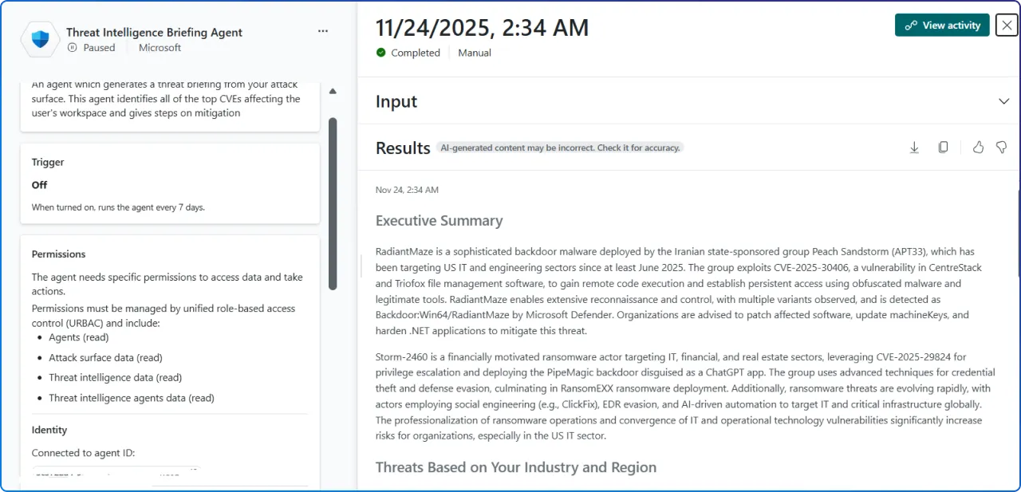This screenshot has height=492, width=1021.
Task: Click the paused status icon next to agent name
Action: (71, 48)
